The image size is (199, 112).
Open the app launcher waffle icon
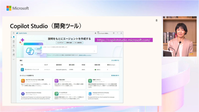(13, 33)
